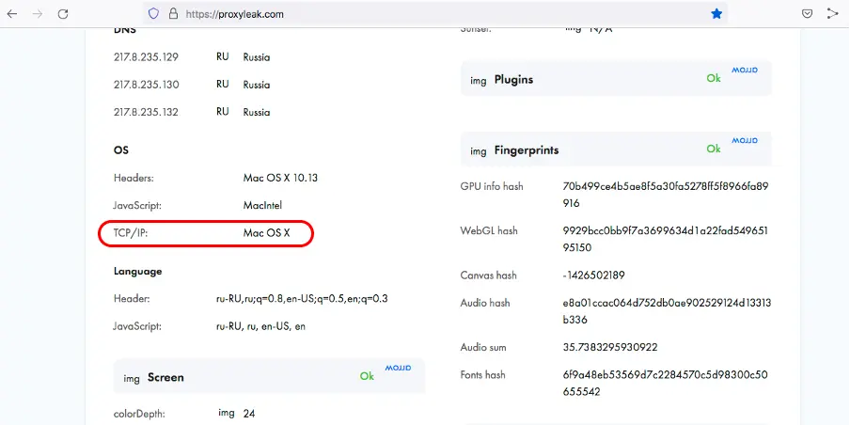This screenshot has height=425, width=850.
Task: Click the Language section heading
Action: (137, 271)
